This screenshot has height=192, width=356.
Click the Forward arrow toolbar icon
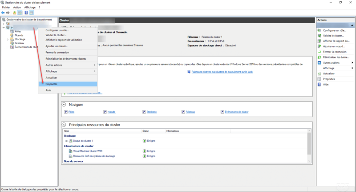pos(8,13)
